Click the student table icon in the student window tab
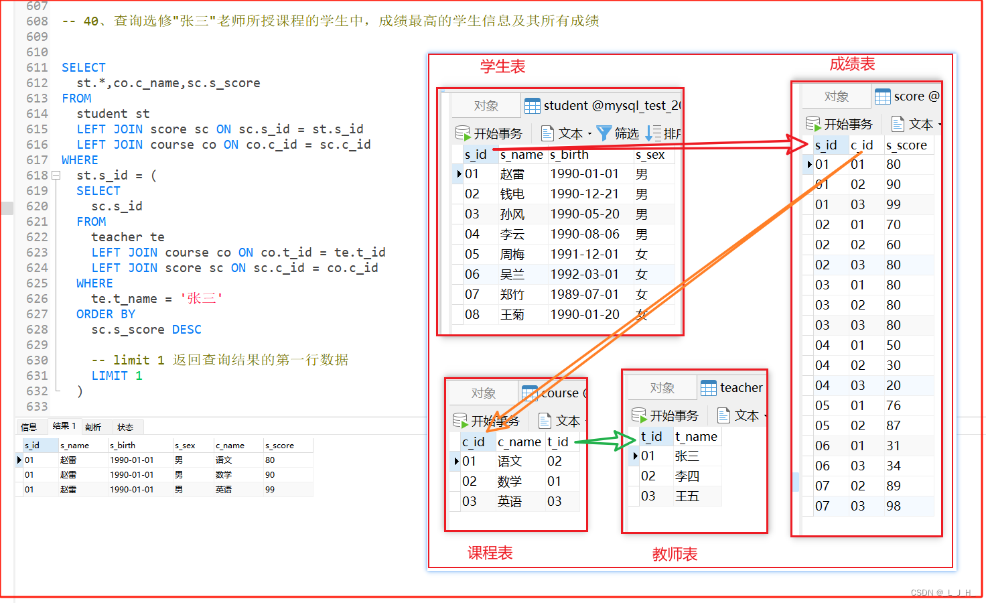The image size is (986, 603). tap(533, 106)
